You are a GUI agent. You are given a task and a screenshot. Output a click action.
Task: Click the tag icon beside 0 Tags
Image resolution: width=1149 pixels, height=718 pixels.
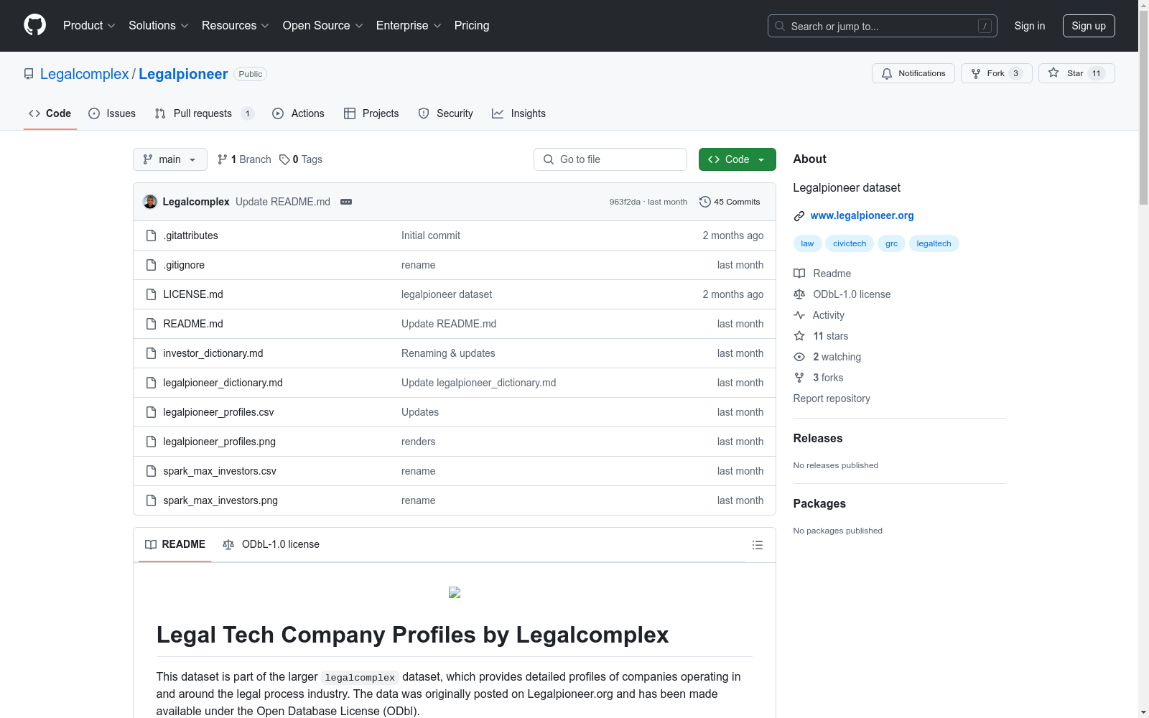pyautogui.click(x=284, y=159)
